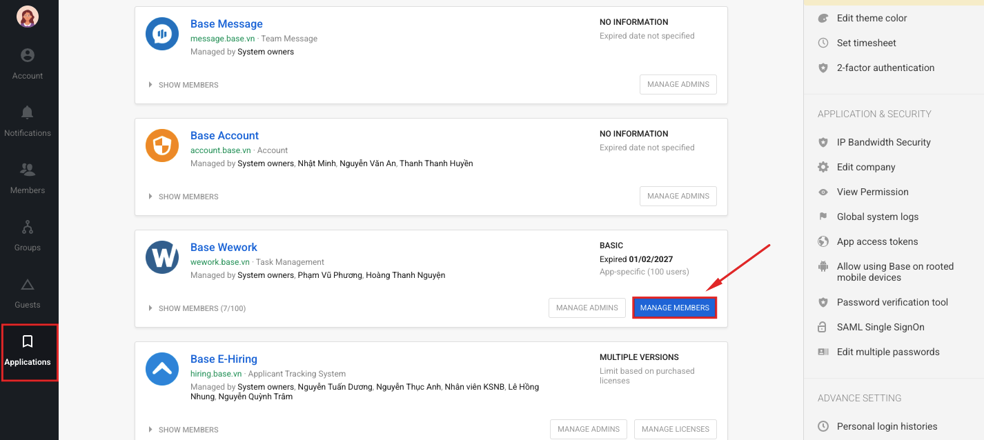Click Manage Admins for Base Account
Viewport: 984px width, 440px height.
(678, 196)
